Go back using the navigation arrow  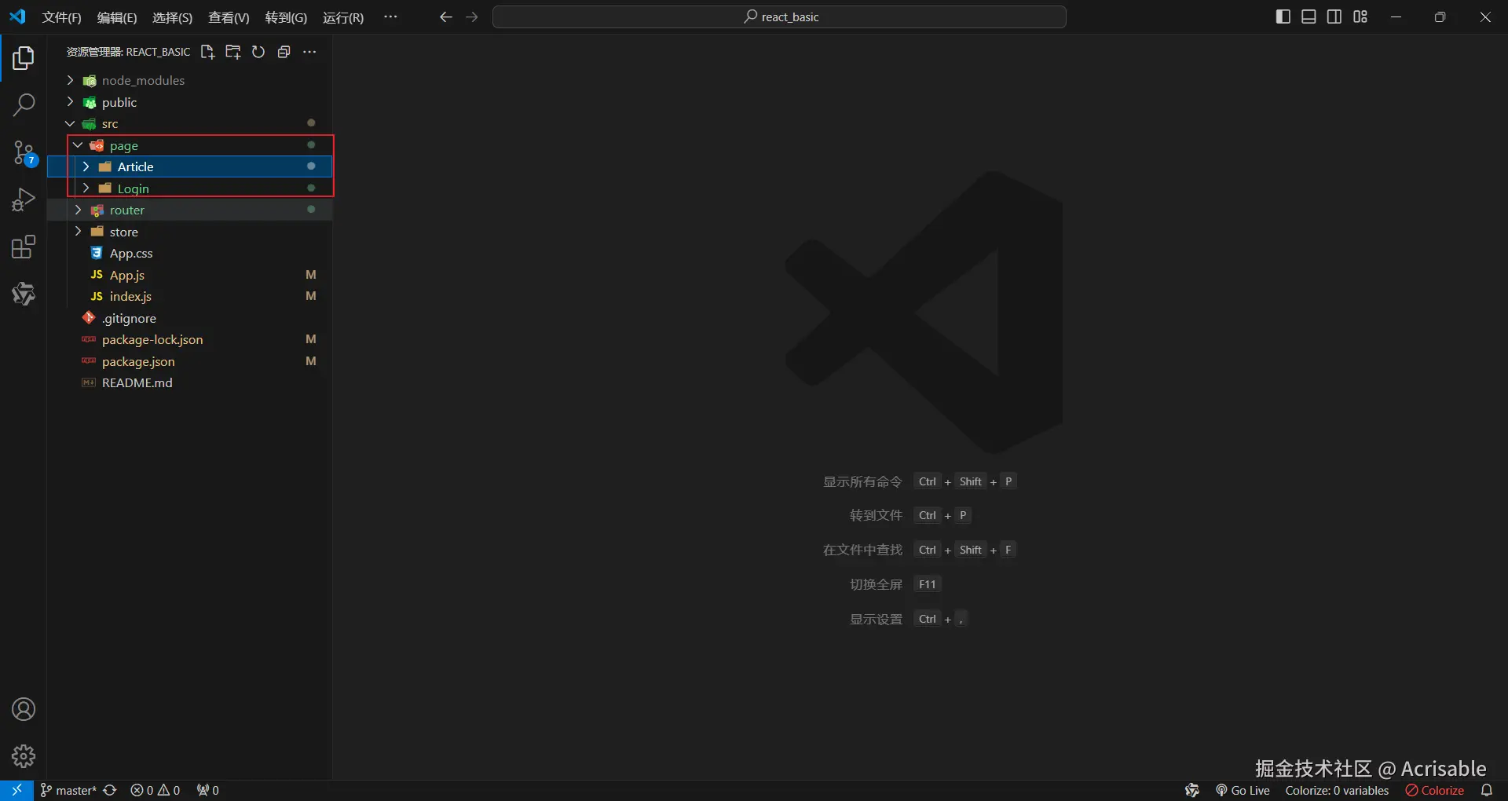(x=446, y=17)
